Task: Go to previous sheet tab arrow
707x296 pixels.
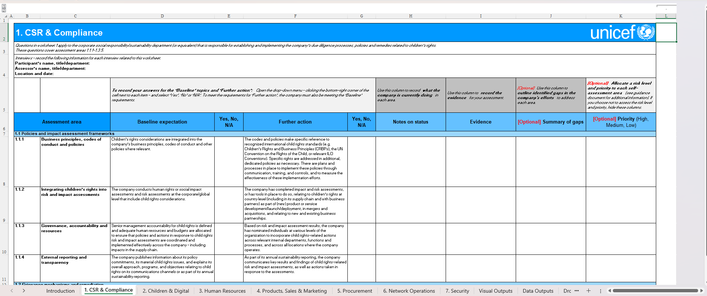Action: 12,291
